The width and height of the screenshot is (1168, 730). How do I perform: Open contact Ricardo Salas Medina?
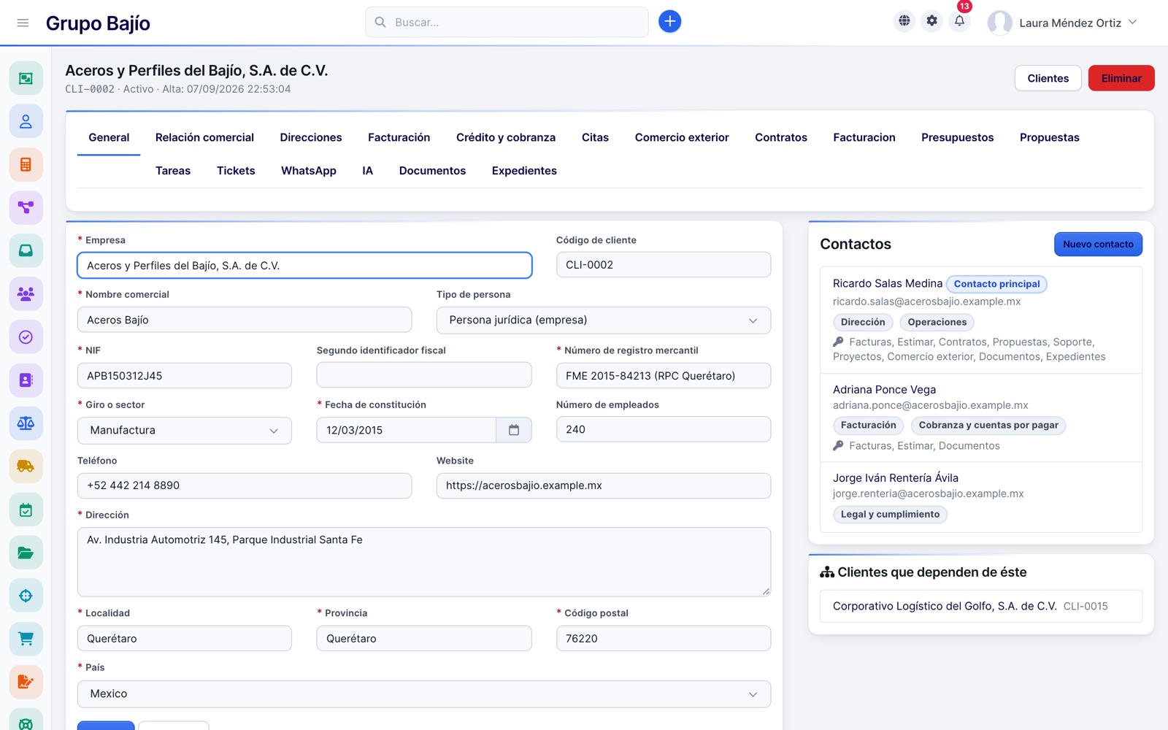[888, 283]
